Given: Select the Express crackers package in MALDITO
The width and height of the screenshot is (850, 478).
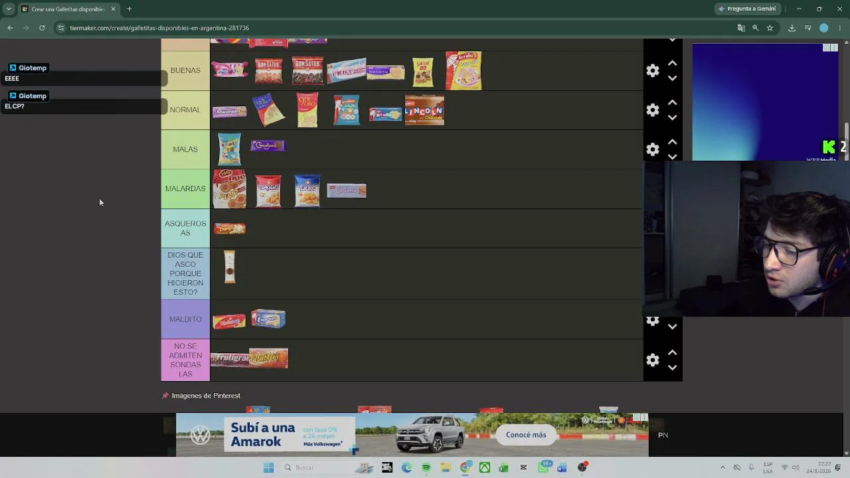Looking at the screenshot, I should coord(268,319).
